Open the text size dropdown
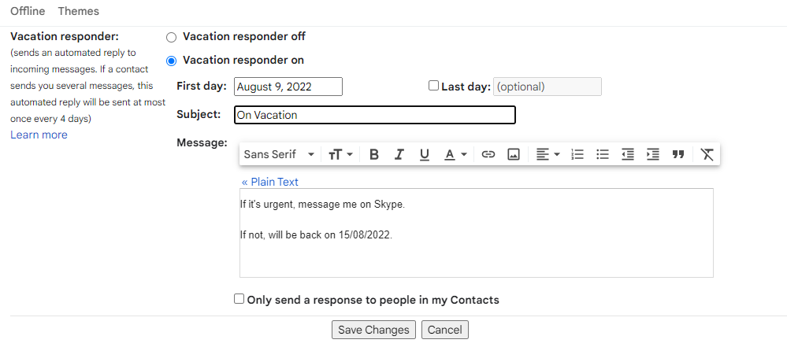The width and height of the screenshot is (787, 347). pyautogui.click(x=340, y=155)
